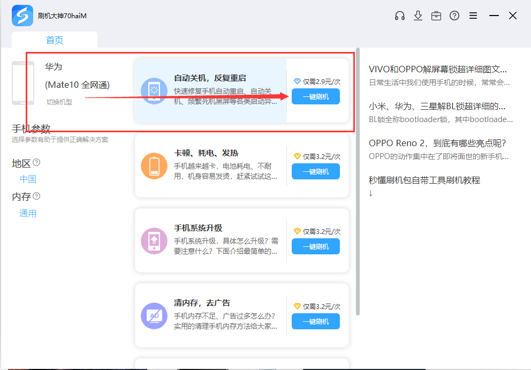
Task: Click the (Mate10 全网通) model name
Action: click(77, 85)
